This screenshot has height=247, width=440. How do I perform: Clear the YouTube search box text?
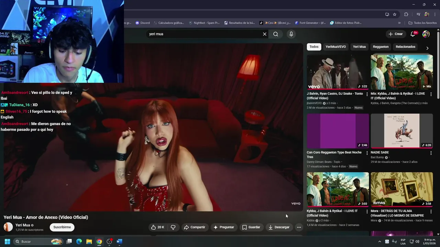pyautogui.click(x=265, y=34)
